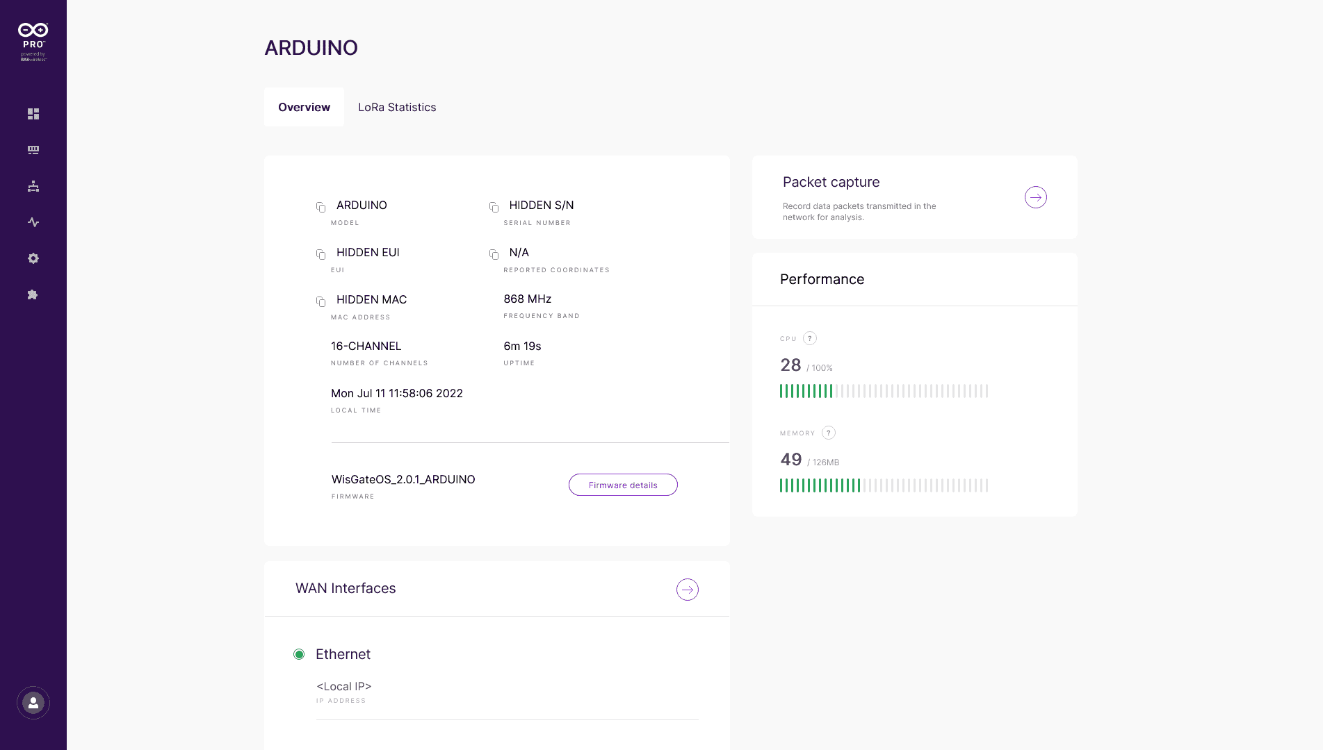Open settings gear icon in sidebar
The height and width of the screenshot is (750, 1323).
click(33, 258)
